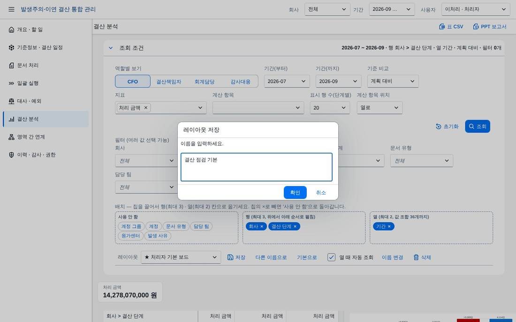Collapse the 조회 조건 section
Image resolution: width=516 pixels, height=322 pixels.
pyautogui.click(x=111, y=48)
